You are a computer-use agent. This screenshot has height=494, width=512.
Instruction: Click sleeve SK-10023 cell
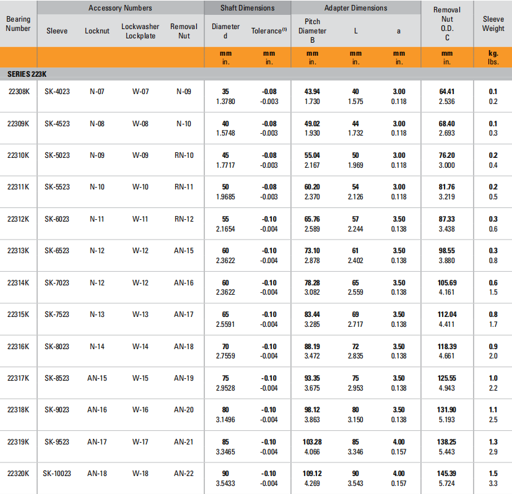point(57,474)
